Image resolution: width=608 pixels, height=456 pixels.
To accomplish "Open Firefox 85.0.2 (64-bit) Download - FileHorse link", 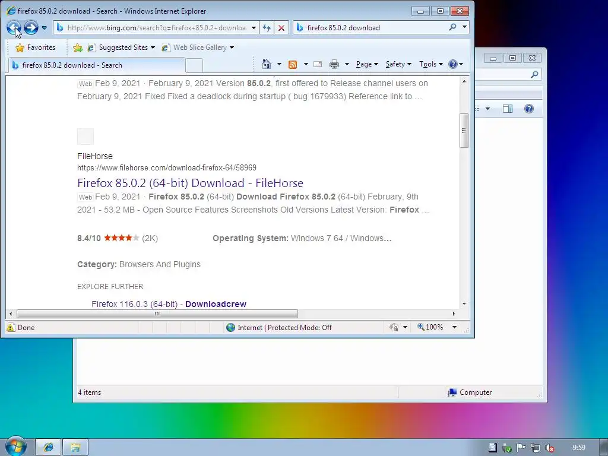I will coord(190,183).
